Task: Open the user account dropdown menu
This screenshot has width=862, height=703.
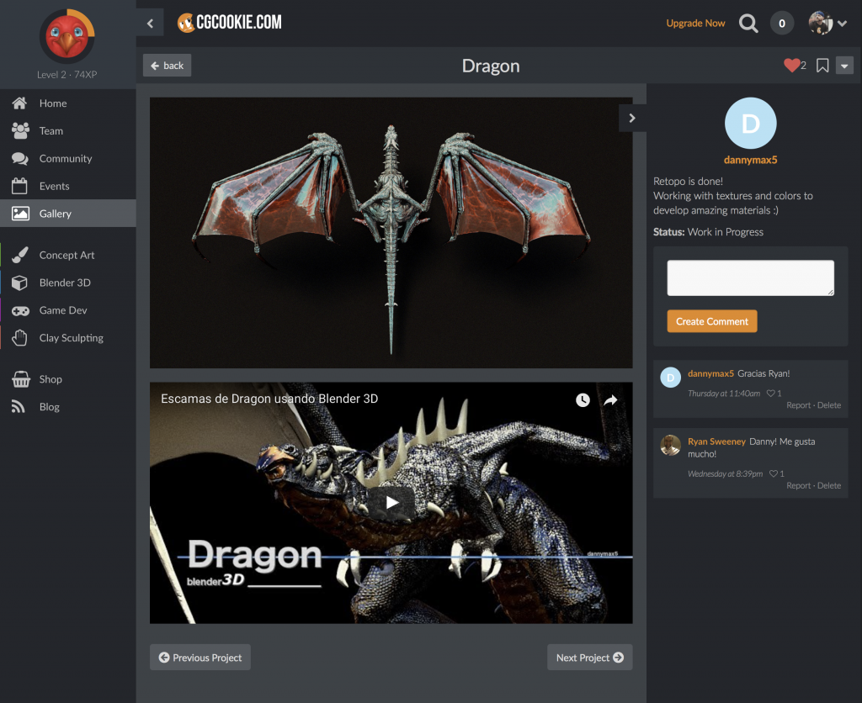Action: point(827,23)
